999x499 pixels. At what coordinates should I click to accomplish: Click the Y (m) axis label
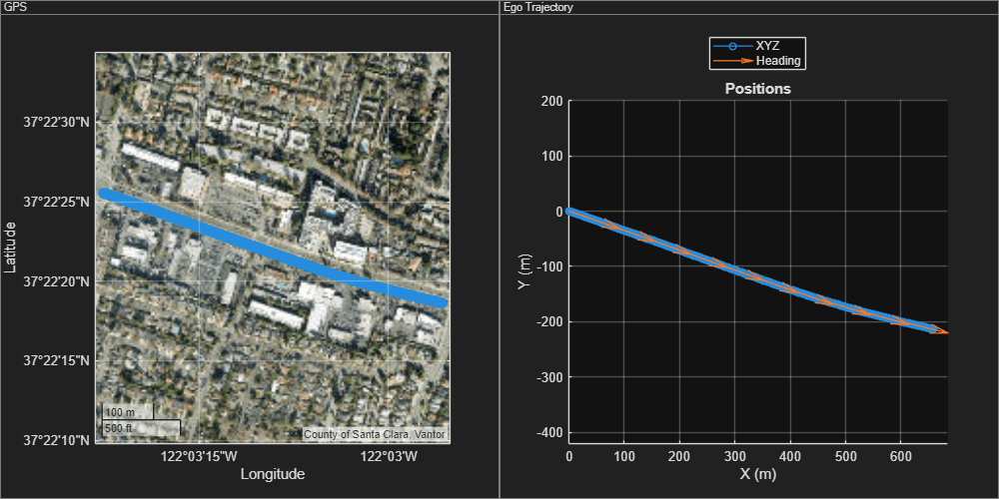523,271
